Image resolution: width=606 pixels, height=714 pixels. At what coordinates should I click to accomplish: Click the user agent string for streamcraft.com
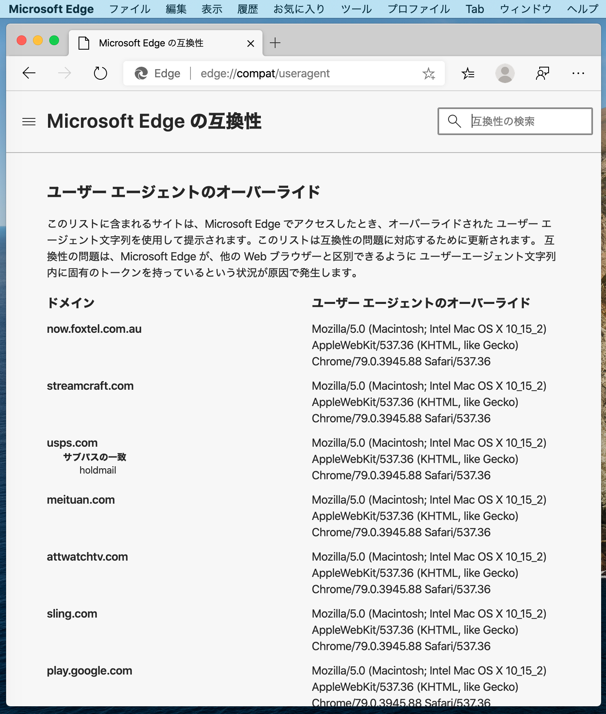pyautogui.click(x=429, y=402)
